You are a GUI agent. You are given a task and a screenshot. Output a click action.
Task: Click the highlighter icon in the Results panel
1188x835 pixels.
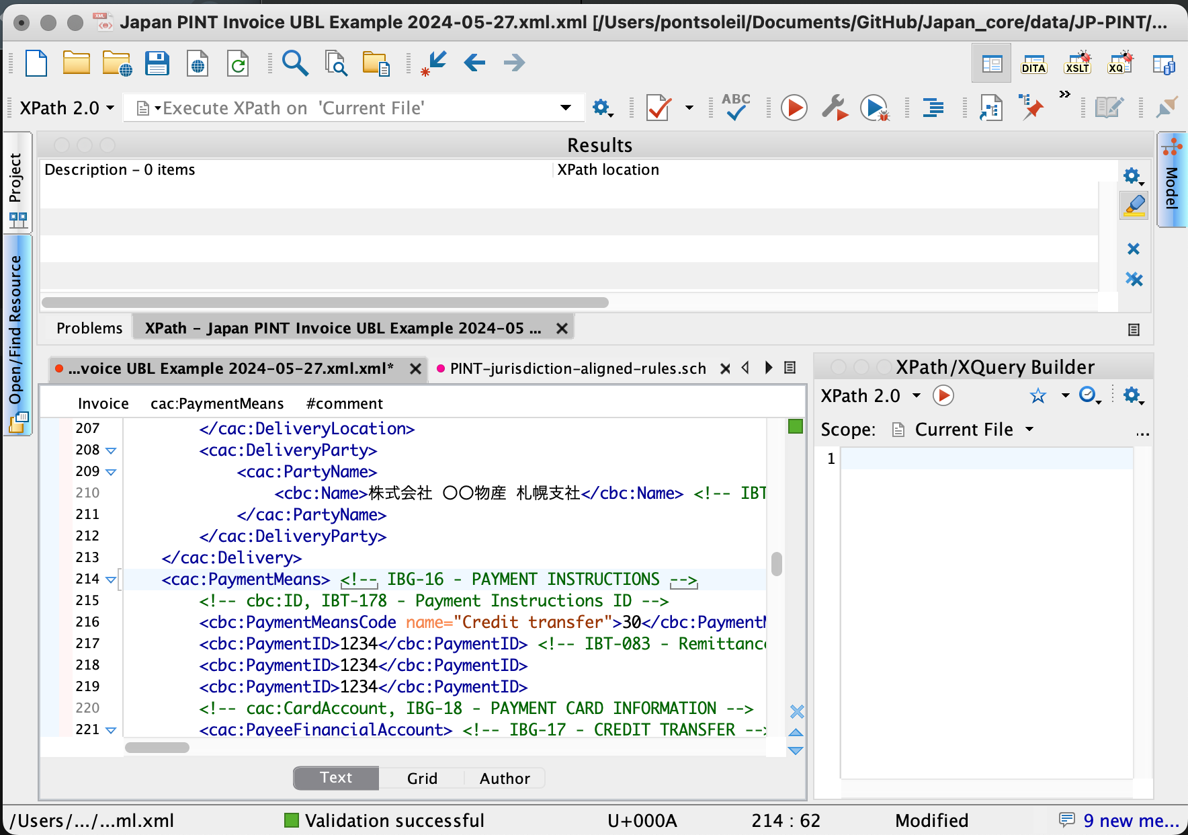pyautogui.click(x=1134, y=206)
